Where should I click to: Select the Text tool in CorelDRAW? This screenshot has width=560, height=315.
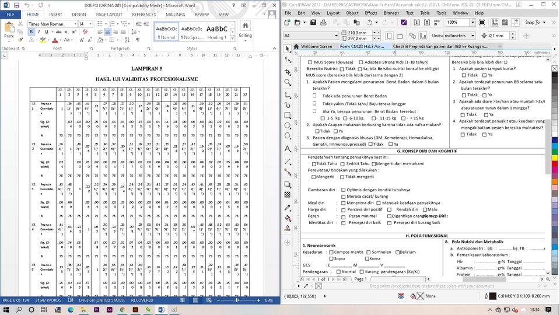pos(288,149)
